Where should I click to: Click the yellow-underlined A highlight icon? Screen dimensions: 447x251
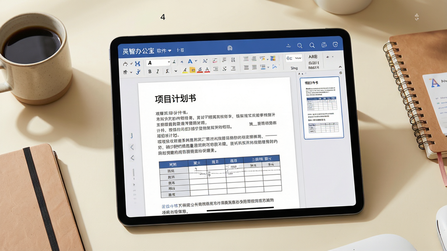click(185, 70)
